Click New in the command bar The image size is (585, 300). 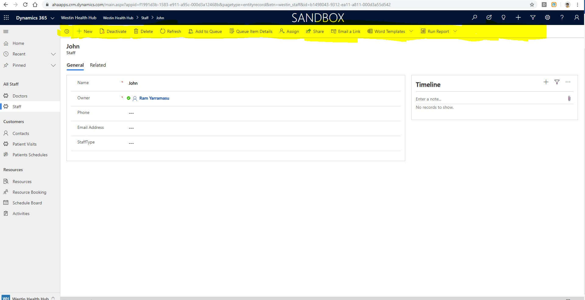point(84,31)
